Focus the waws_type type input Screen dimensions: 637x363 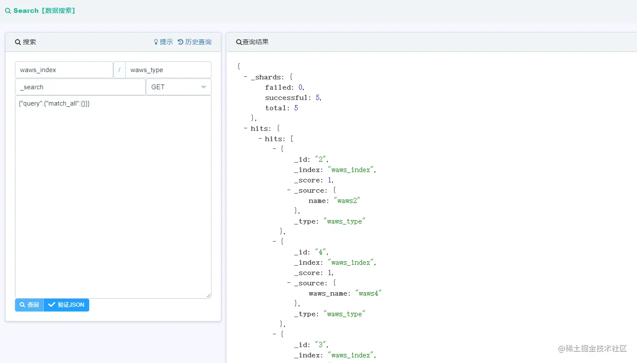[168, 70]
